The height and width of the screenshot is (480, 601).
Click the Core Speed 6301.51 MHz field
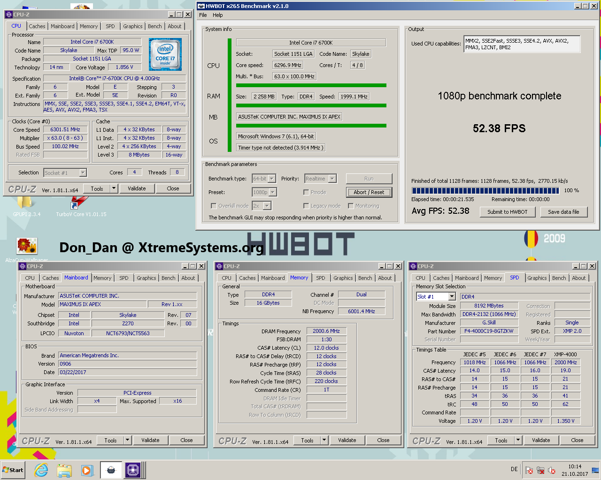click(x=65, y=130)
